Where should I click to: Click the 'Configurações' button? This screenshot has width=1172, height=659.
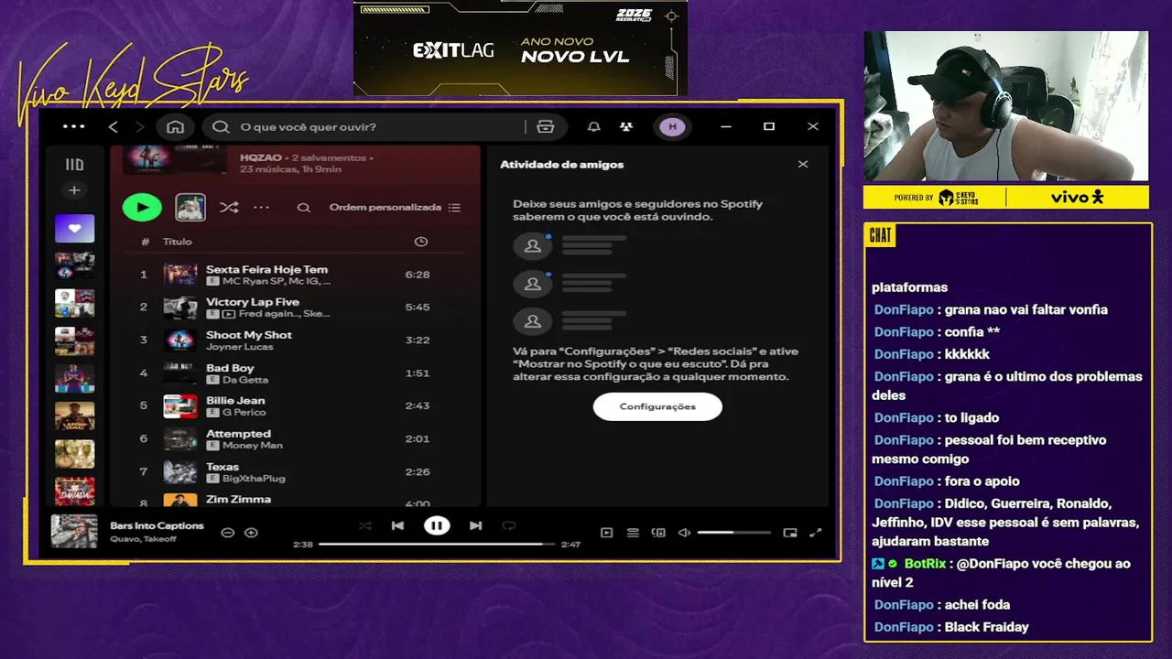click(657, 406)
